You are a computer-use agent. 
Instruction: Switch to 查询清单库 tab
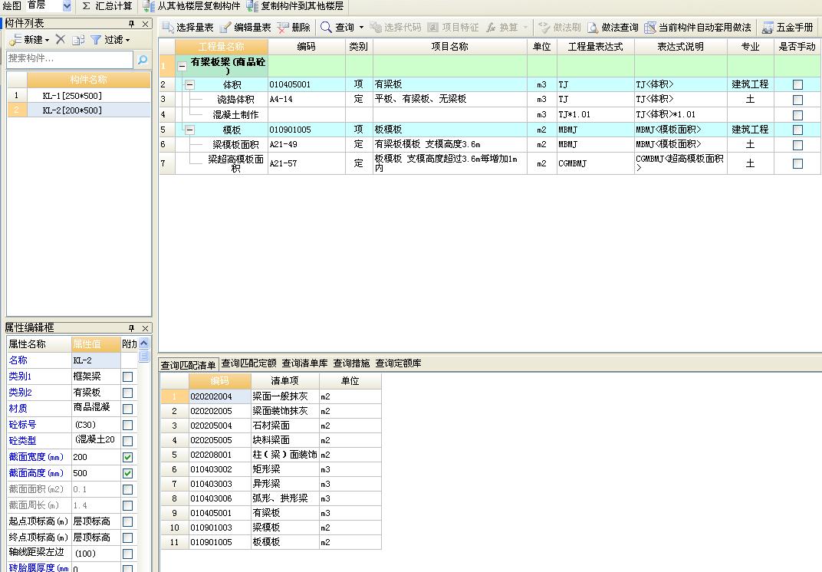click(304, 363)
